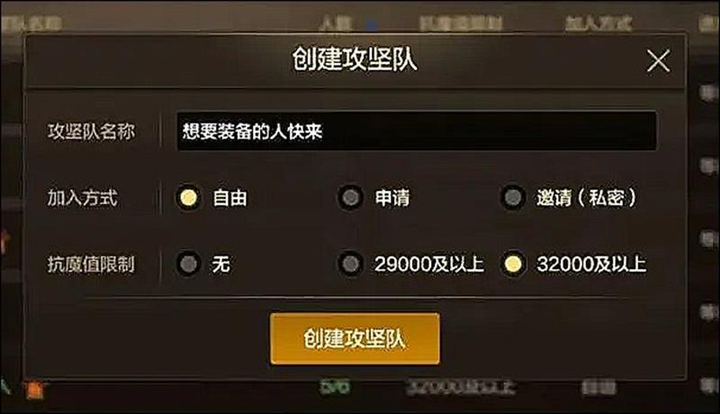Click the 加入方式 row label
The height and width of the screenshot is (414, 720).
pyautogui.click(x=82, y=198)
